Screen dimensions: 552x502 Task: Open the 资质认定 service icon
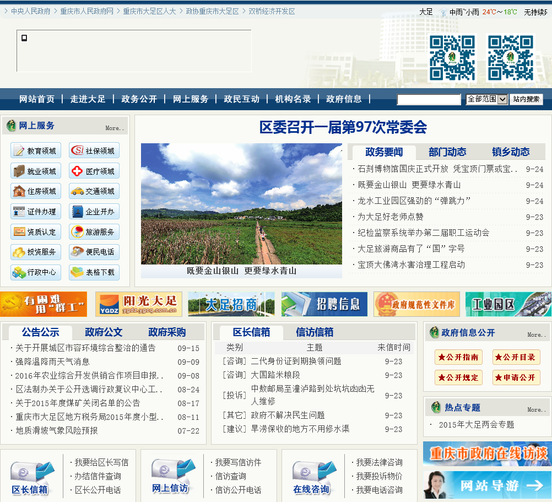[x=36, y=232]
